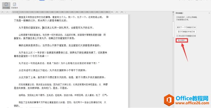Click 显示可编辑的所有区域 button
The height and width of the screenshot is (108, 211).
[x=186, y=32]
